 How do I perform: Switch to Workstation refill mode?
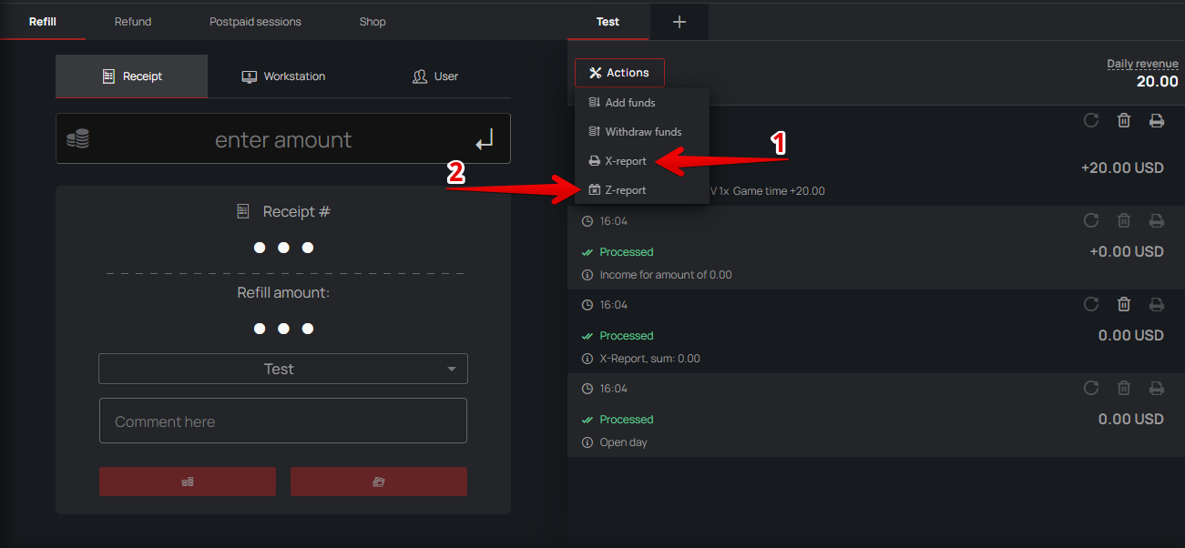click(283, 76)
